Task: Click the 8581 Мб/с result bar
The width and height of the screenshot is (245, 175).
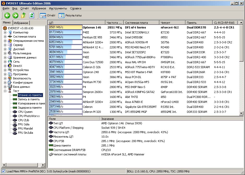Action: tap(65, 27)
